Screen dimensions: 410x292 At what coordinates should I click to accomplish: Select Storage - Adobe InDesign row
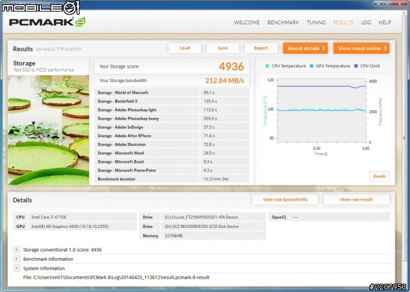tap(172, 127)
